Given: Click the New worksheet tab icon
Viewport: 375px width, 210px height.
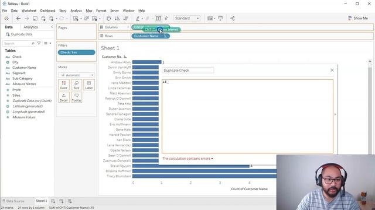Looking at the screenshot, I should pyautogui.click(x=53, y=201).
